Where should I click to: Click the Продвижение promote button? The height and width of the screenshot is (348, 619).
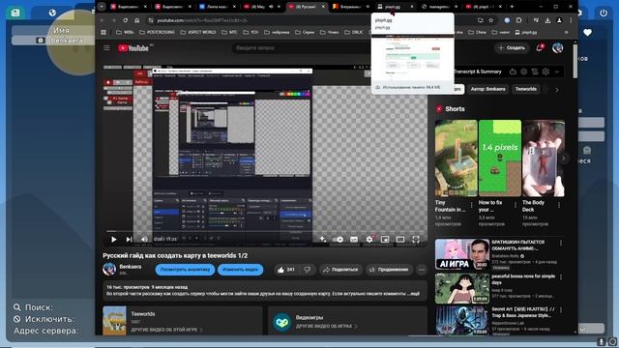[389, 270]
